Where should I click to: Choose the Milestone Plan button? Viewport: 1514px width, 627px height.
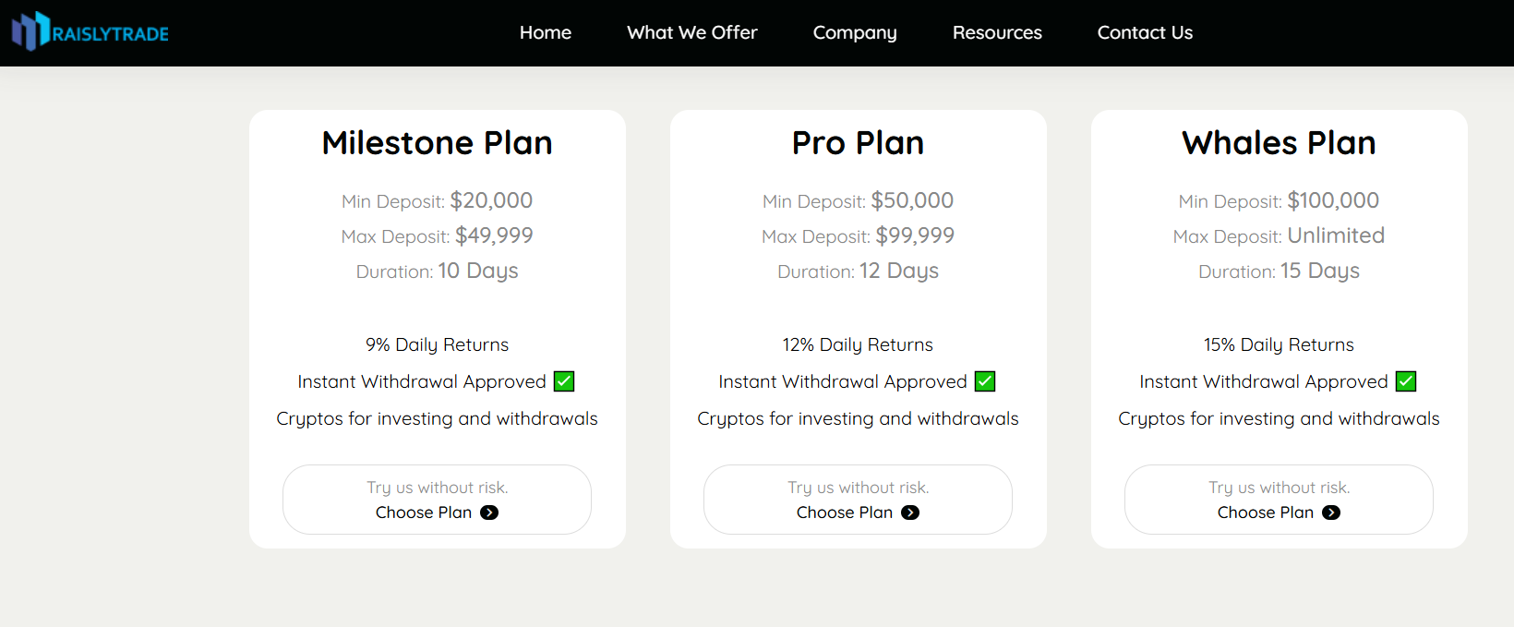click(x=437, y=500)
